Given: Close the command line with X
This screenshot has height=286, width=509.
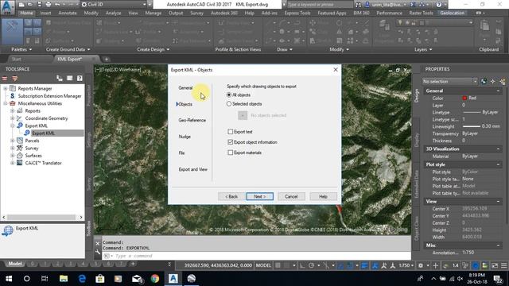Looking at the screenshot, I should (x=98, y=243).
